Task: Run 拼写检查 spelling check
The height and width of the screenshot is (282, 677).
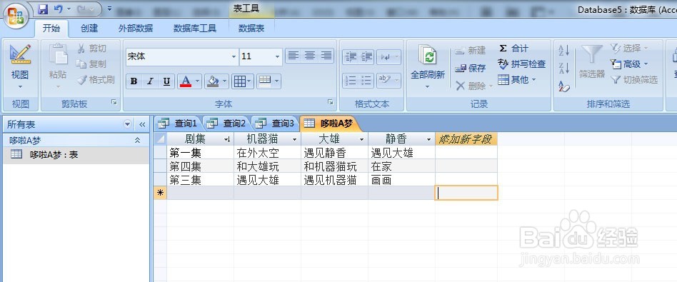Action: coord(521,64)
